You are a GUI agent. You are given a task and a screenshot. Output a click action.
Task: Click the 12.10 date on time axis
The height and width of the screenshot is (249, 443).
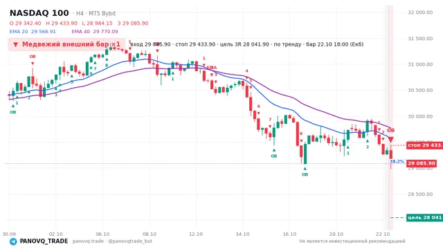(196, 234)
